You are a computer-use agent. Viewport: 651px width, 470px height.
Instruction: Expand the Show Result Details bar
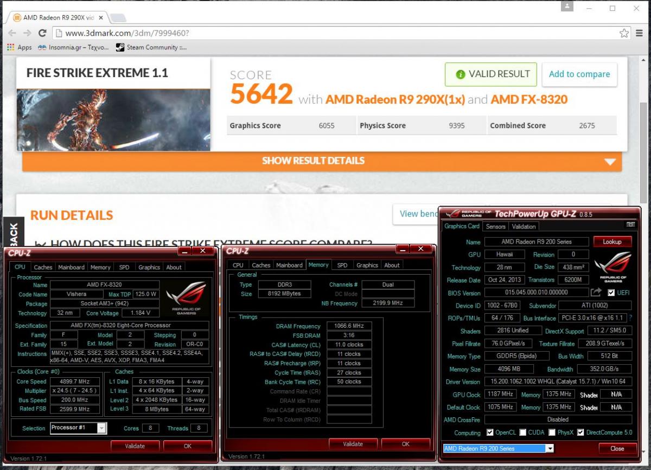click(x=322, y=161)
